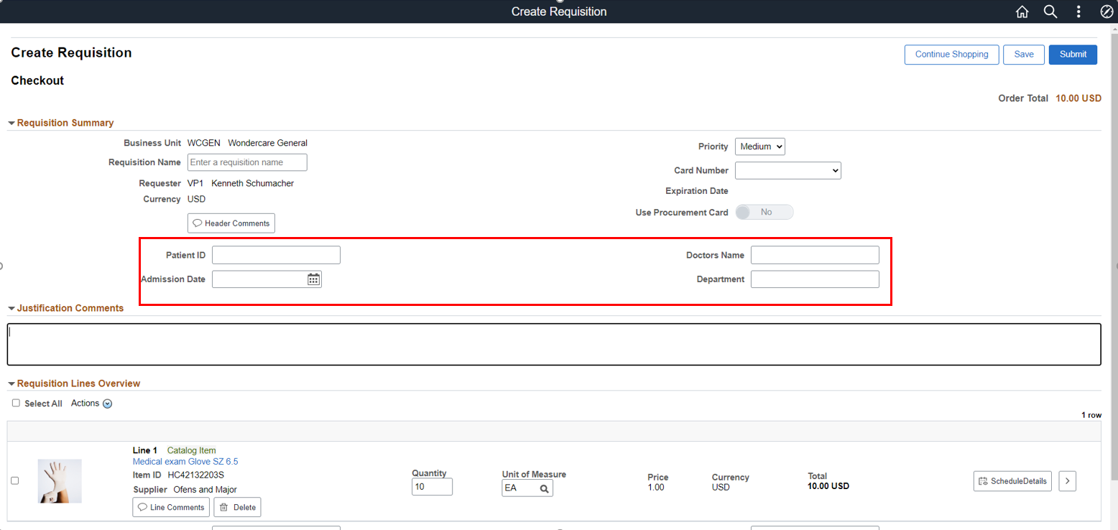Open the Priority dropdown
Viewport: 1118px width, 530px height.
760,147
